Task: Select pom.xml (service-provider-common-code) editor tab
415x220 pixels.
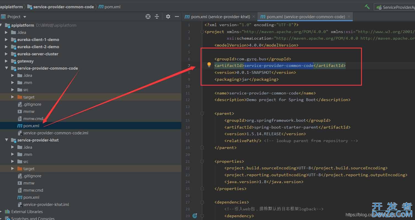Action: (305, 17)
